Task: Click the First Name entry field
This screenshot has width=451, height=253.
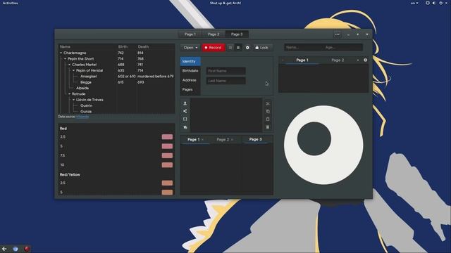Action: [225, 71]
